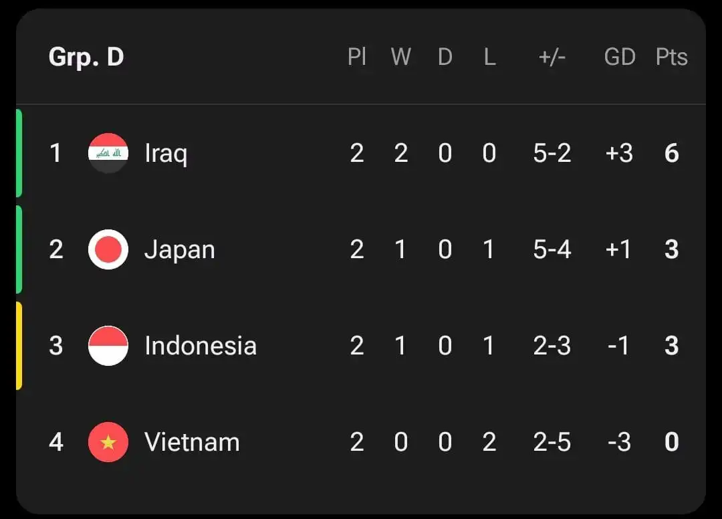Click the Pl column header
722x519 pixels.
(x=358, y=57)
